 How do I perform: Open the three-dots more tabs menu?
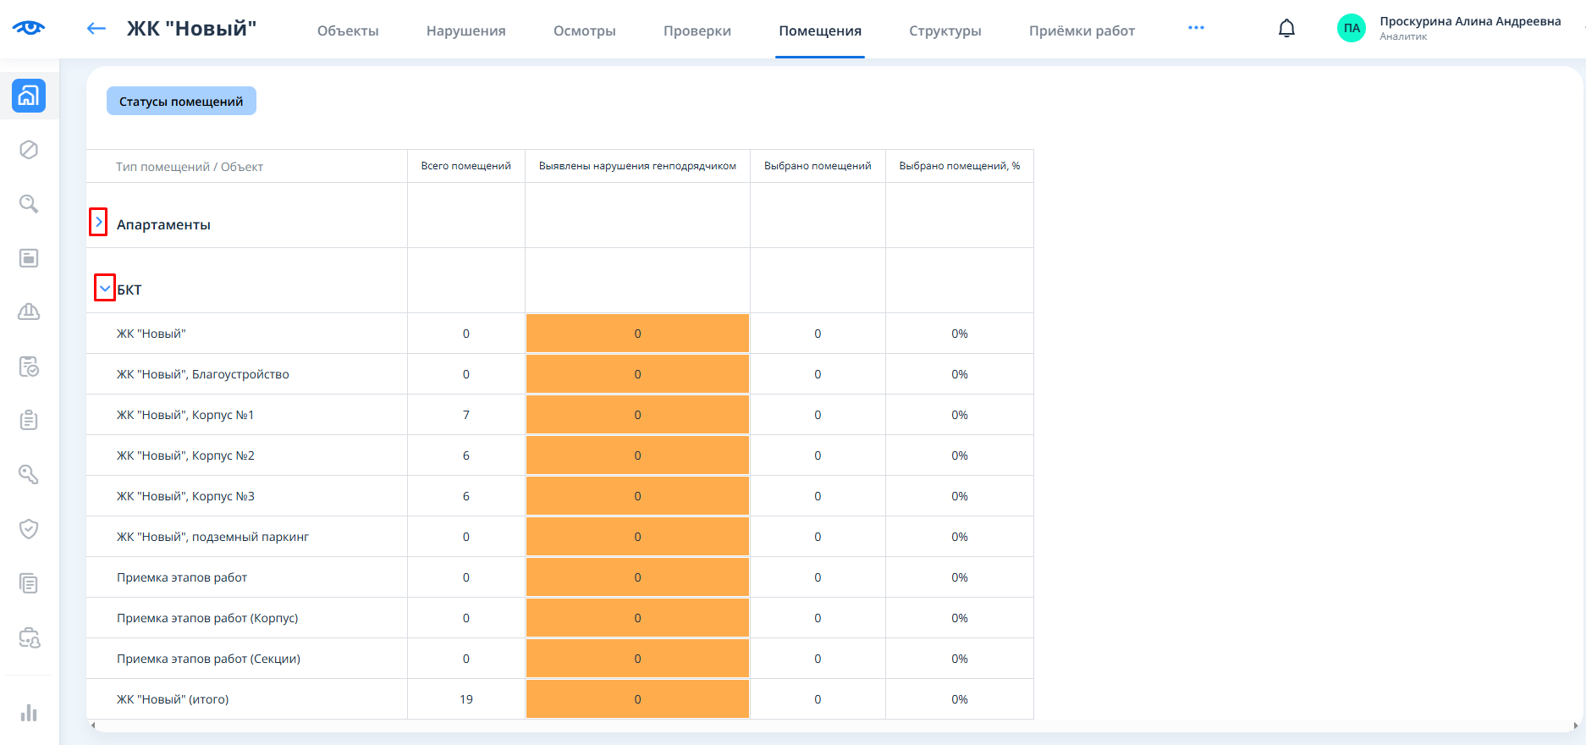click(1196, 28)
